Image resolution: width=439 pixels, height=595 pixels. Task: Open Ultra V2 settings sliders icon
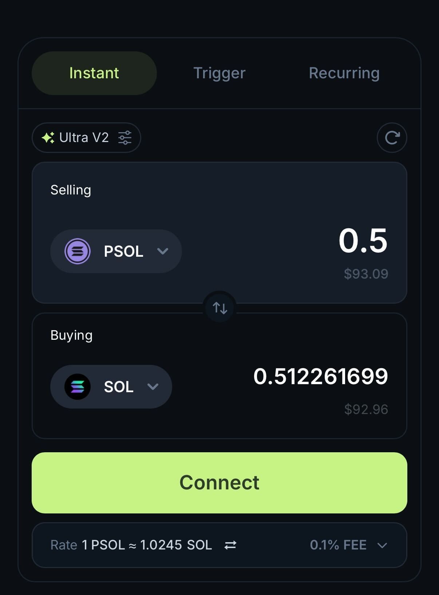point(125,138)
